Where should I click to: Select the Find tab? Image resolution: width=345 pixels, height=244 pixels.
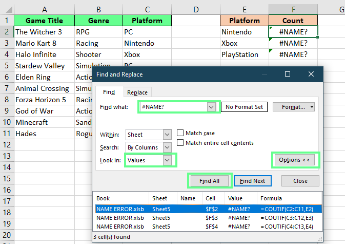[x=109, y=92]
